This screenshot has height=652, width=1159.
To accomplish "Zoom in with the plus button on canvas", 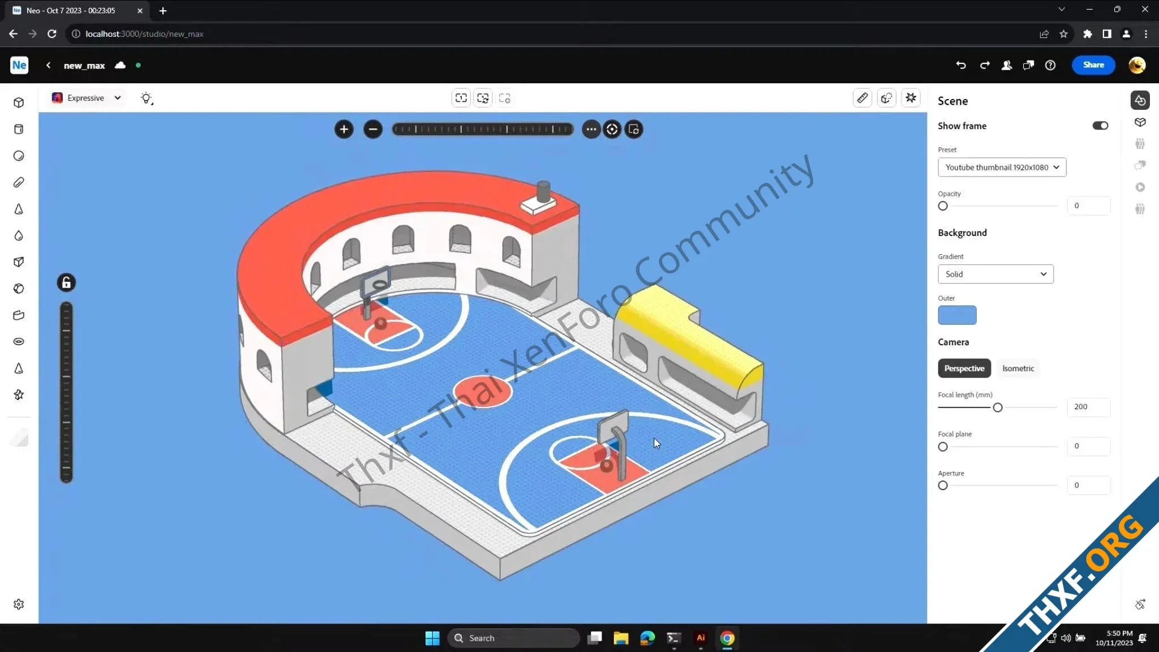I will 344,129.
